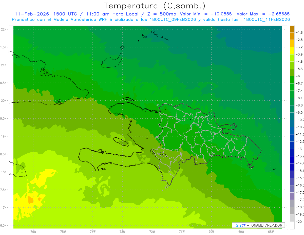Click the "-9.5" legend value
Image resolution: width=304 pixels, height=235 pixels.
(299, 113)
